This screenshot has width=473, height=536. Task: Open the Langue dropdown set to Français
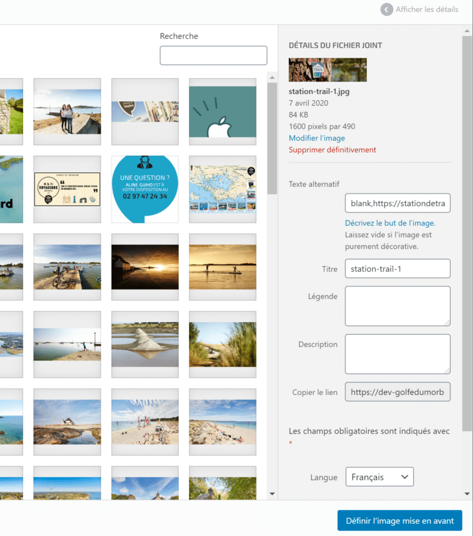coord(379,477)
